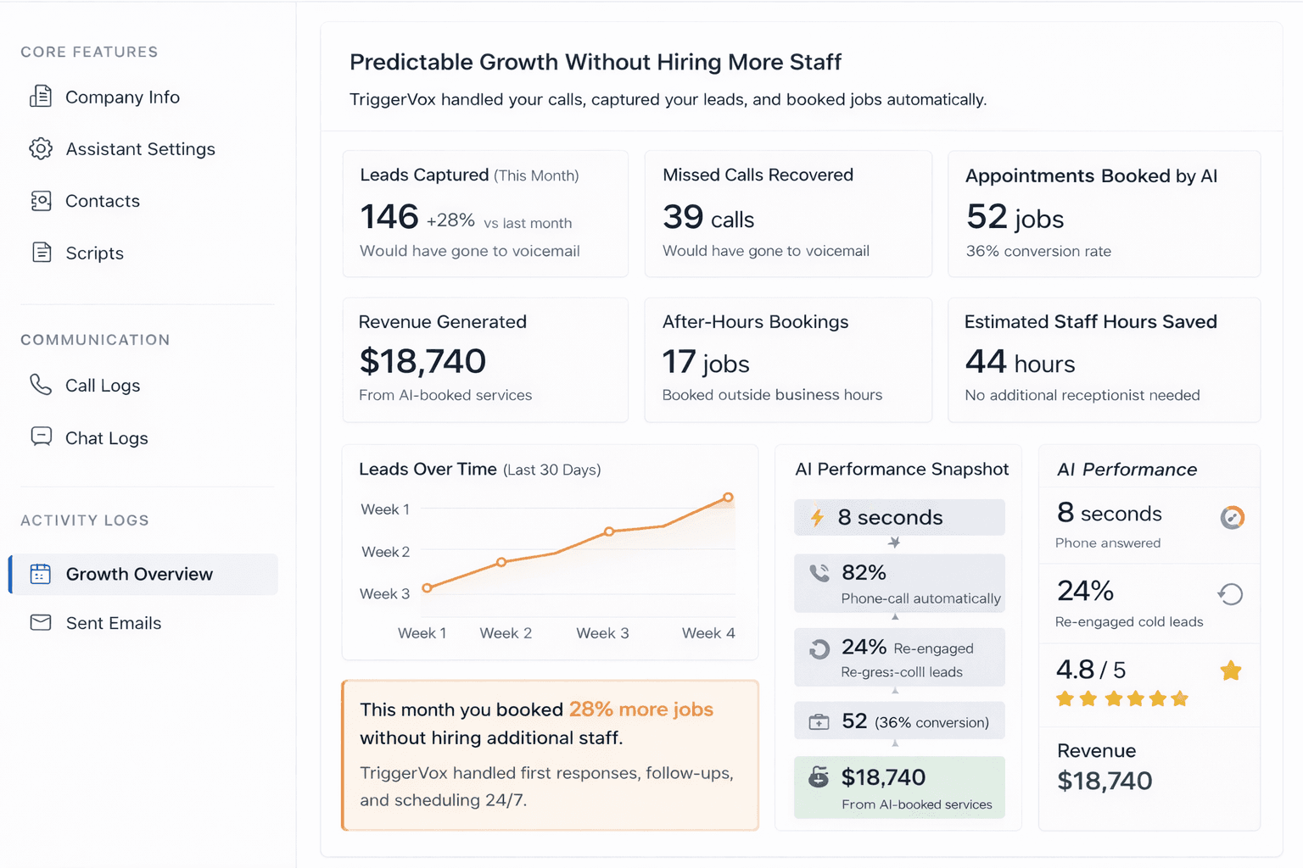Click the large star beside the 4.8 rating
This screenshot has height=868, width=1303.
point(1231,670)
